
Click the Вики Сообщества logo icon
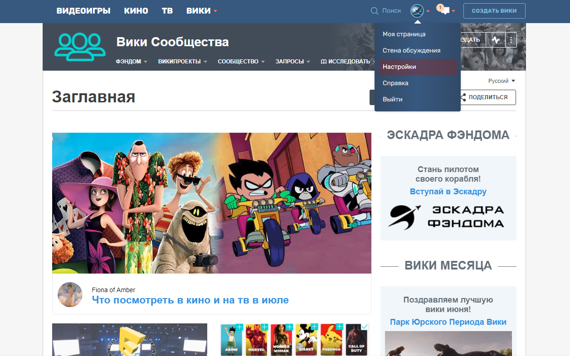(79, 47)
